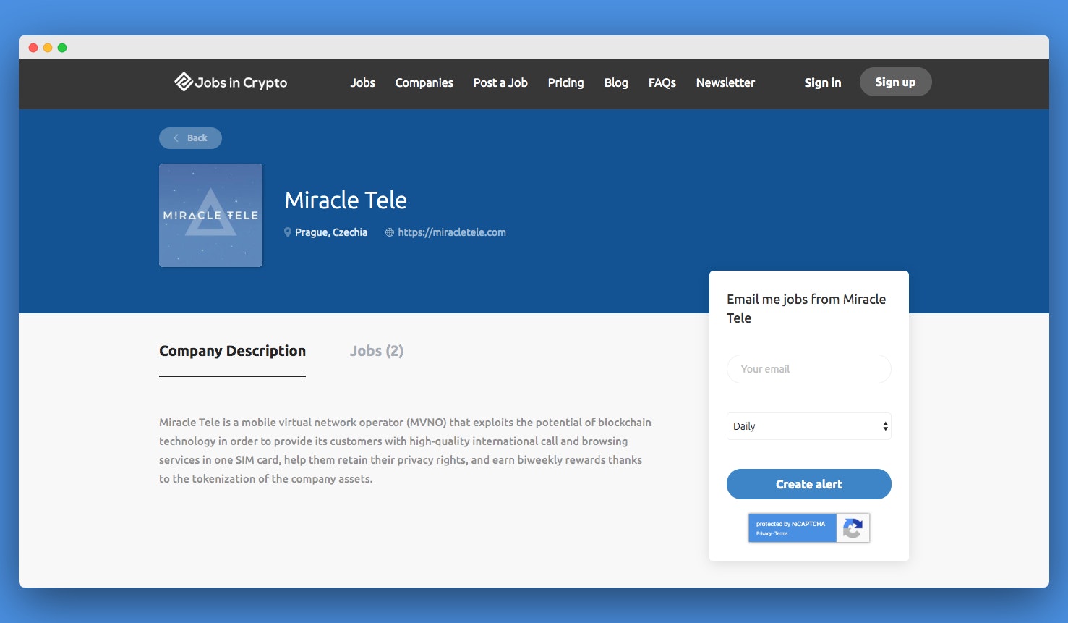
Task: Open the Jobs in Crypto logo homepage
Action: pos(231,82)
